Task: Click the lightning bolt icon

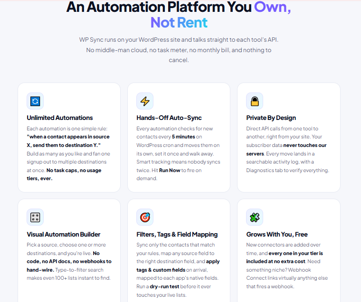Action: tap(145, 101)
